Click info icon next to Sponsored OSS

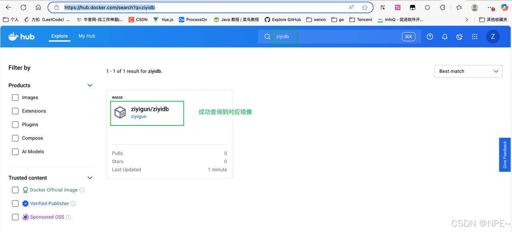pyautogui.click(x=68, y=217)
